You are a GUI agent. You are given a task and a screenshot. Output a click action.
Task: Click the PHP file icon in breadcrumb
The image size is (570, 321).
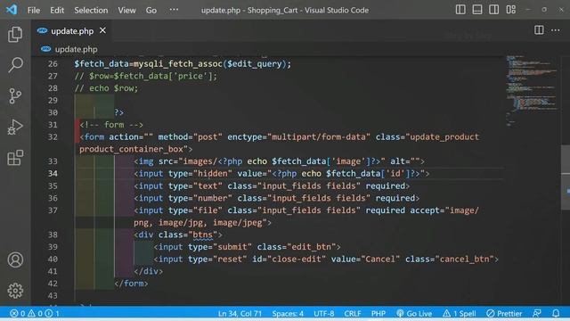[x=45, y=49]
